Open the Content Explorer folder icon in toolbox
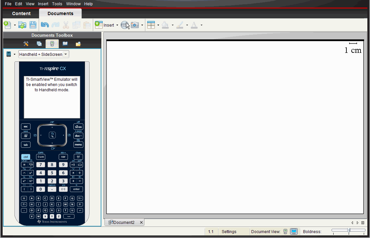Viewport: 370px width, 238px height. [78, 44]
